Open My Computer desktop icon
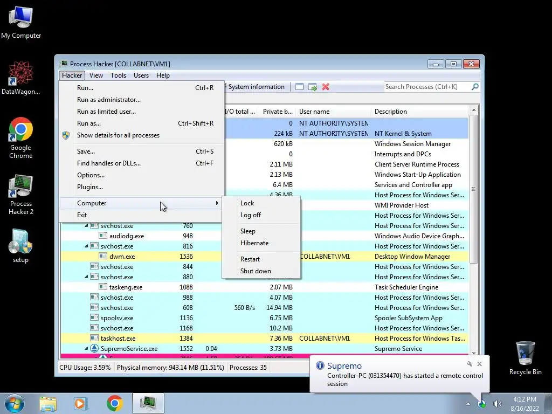Image resolution: width=552 pixels, height=414 pixels. click(21, 23)
